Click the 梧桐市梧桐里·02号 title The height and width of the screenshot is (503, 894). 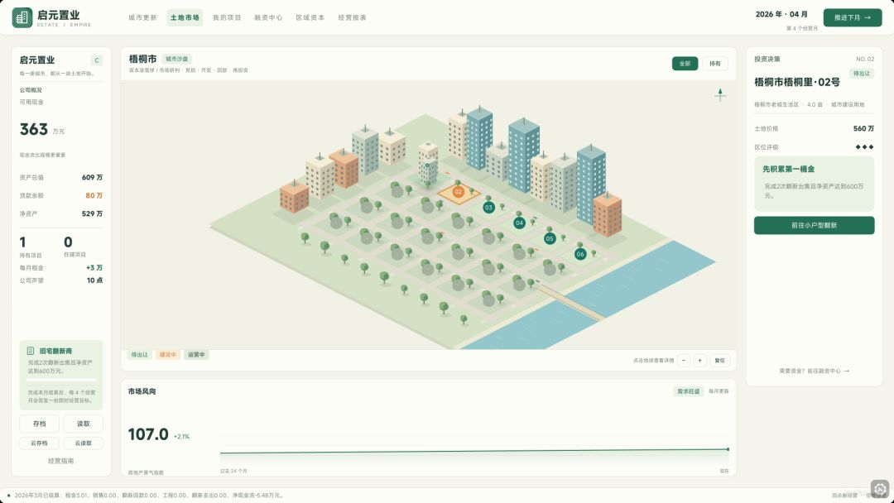click(x=797, y=83)
